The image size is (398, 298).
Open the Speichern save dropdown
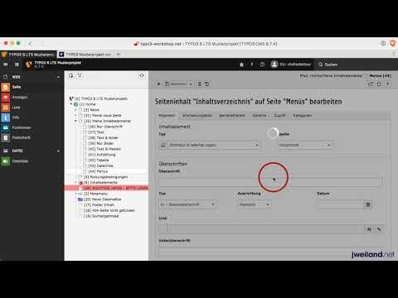(191, 84)
